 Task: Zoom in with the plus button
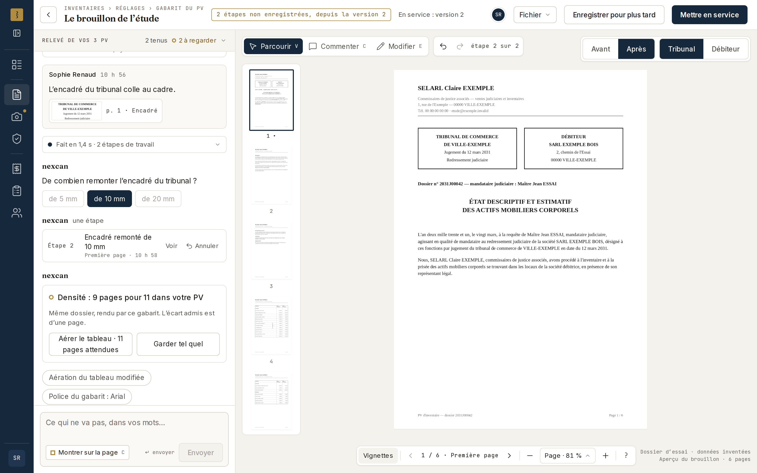pyautogui.click(x=606, y=455)
